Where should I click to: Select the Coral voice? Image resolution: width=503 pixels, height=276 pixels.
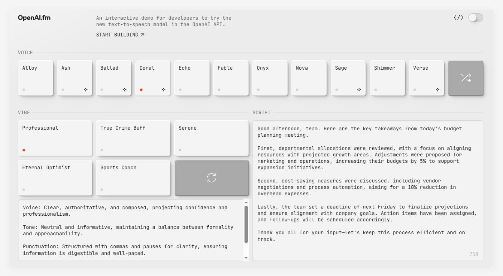153,78
